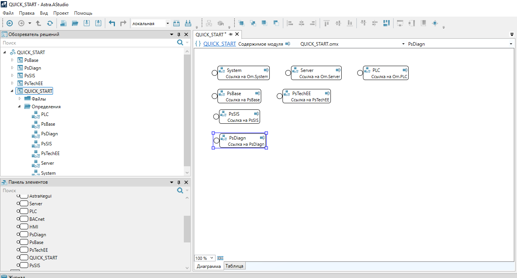Screen dimensions: 517x278
Task: Switch to the Таблица tab
Action: [234, 266]
